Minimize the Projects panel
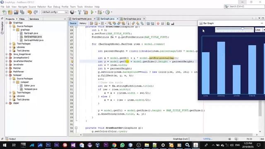The height and width of the screenshot is (149, 265). pos(65,19)
